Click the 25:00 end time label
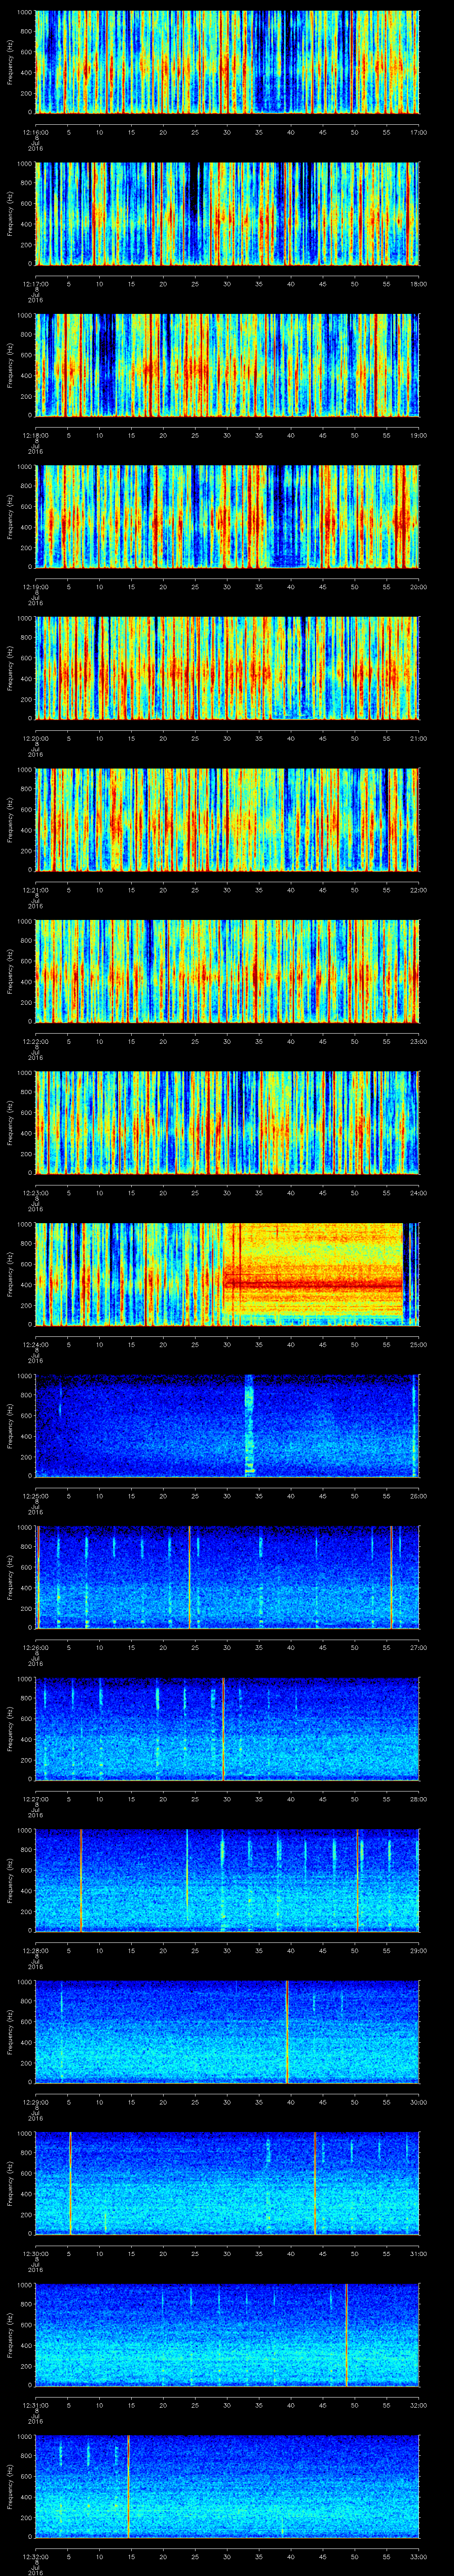 point(419,1344)
